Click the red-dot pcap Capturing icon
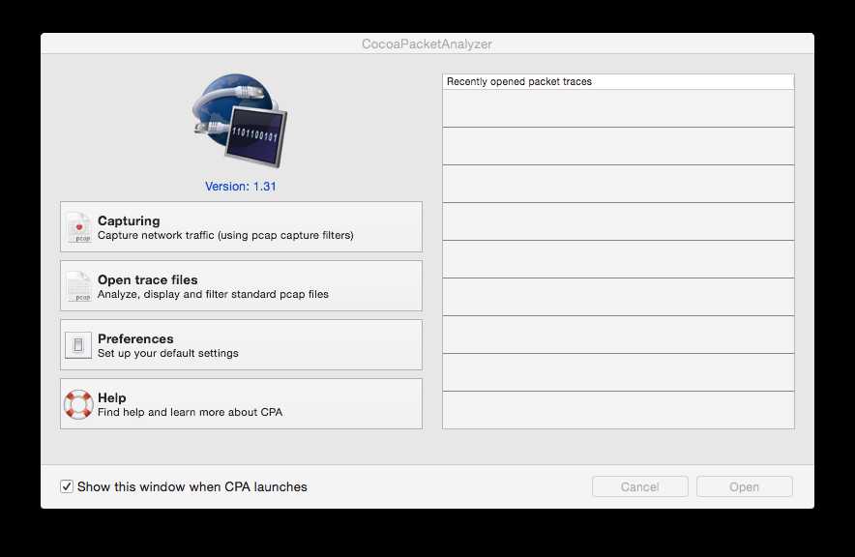Viewport: 855px width, 557px height. (79, 227)
